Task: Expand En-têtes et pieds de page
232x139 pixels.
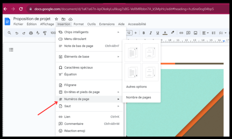Action: [x=89, y=92]
